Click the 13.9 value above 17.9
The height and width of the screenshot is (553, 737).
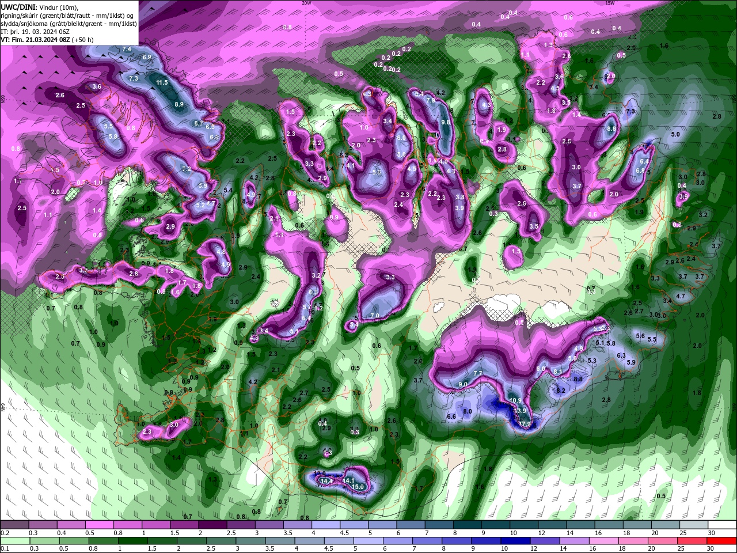click(521, 410)
